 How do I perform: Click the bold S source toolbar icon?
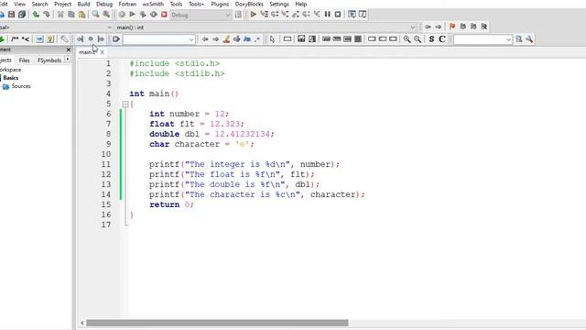coord(431,38)
